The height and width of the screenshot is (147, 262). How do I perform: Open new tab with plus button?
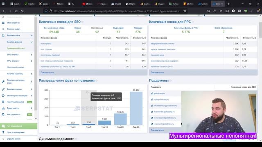coord(228,4)
